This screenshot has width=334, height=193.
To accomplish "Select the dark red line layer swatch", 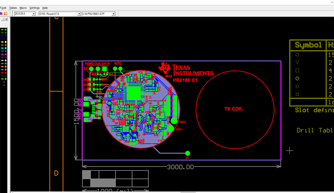I will [x=2, y=76].
